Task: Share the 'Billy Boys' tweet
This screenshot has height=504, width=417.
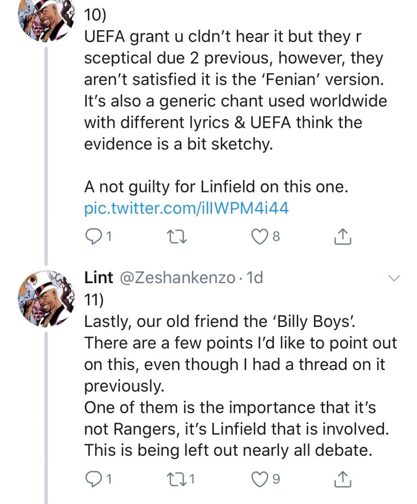Action: point(343,480)
